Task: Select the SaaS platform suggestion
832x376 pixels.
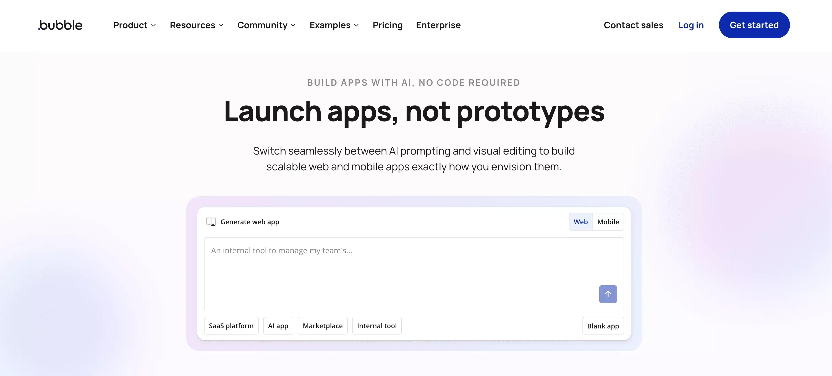Action: point(231,326)
